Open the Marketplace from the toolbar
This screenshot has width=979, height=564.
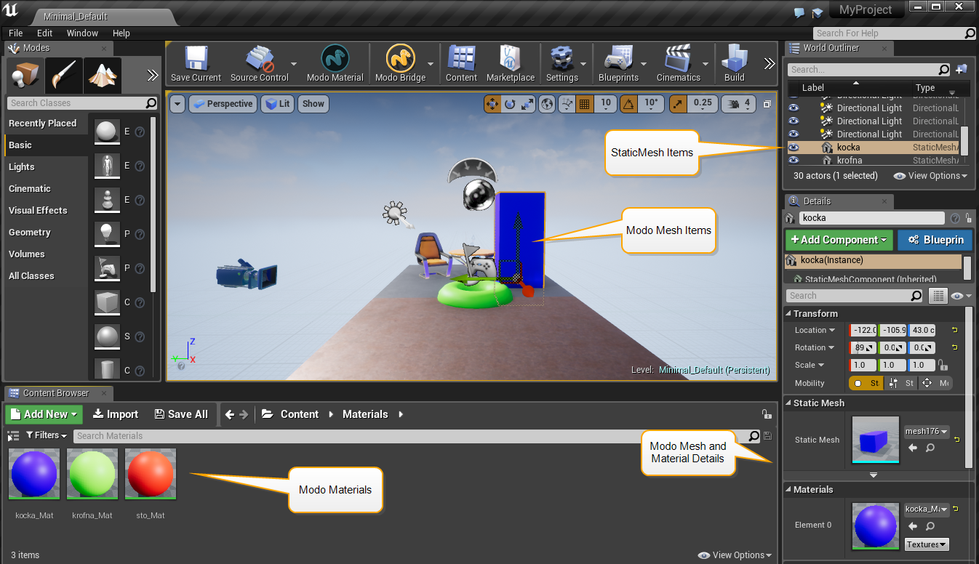[x=510, y=63]
